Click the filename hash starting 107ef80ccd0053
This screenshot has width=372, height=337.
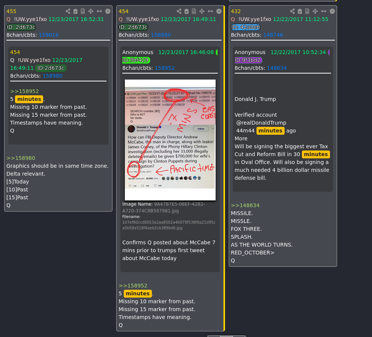pos(169,225)
